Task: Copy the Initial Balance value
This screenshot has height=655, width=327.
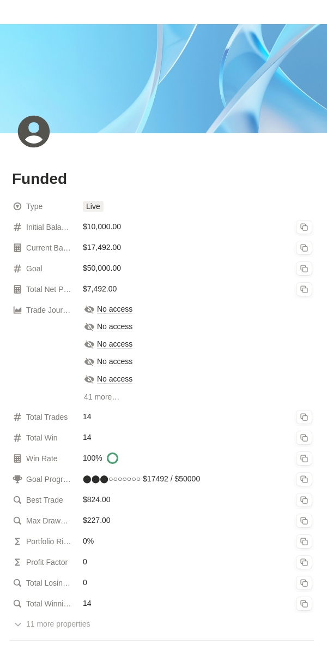Action: click(304, 227)
